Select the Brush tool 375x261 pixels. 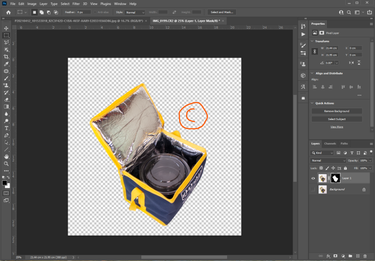point(6,78)
